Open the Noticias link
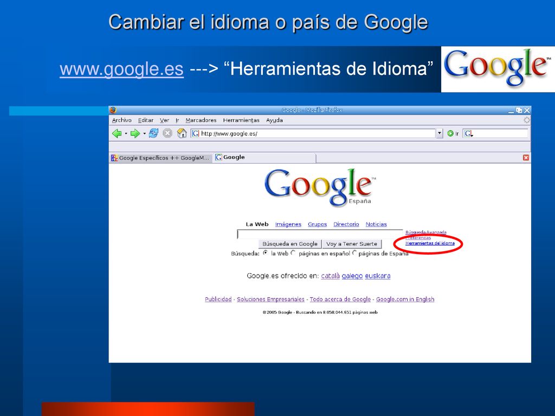 coord(376,224)
